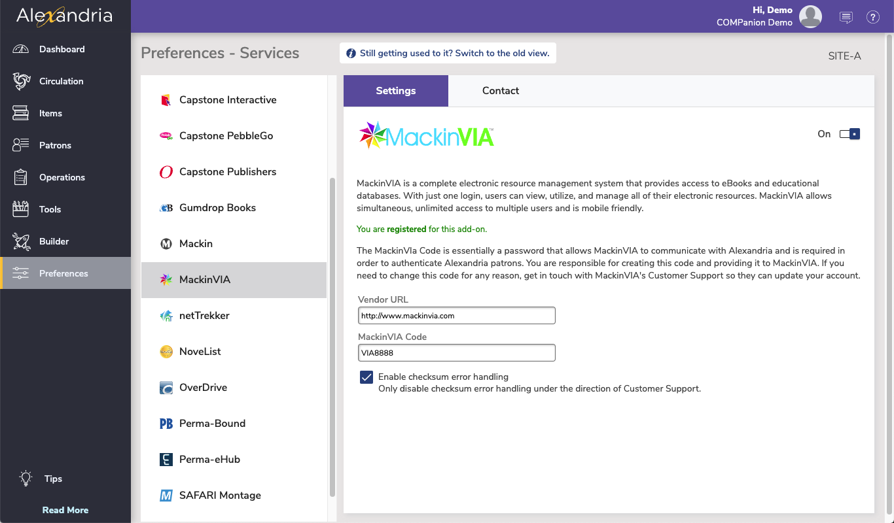Screen dimensions: 894x523
Task: Click the Operations clipboard icon
Action: 21,177
